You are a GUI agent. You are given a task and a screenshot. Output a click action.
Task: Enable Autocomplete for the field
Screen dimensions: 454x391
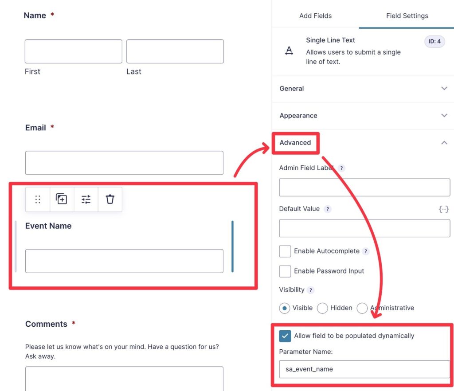click(x=285, y=251)
